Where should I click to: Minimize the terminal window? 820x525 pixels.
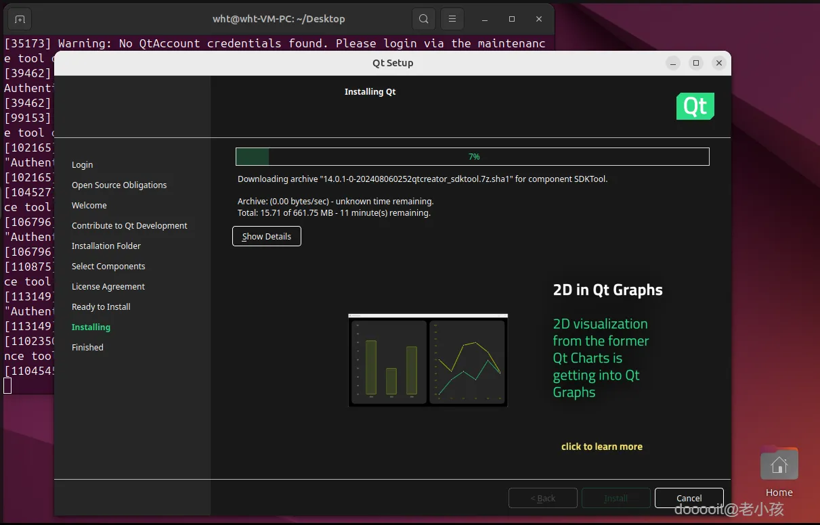(x=485, y=19)
